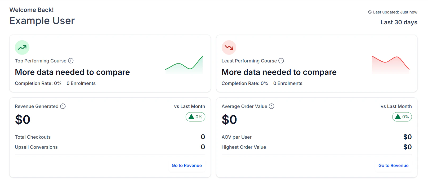This screenshot has width=428, height=181.
Task: Click the 0% change badge on Revenue Generated
Action: pos(195,117)
